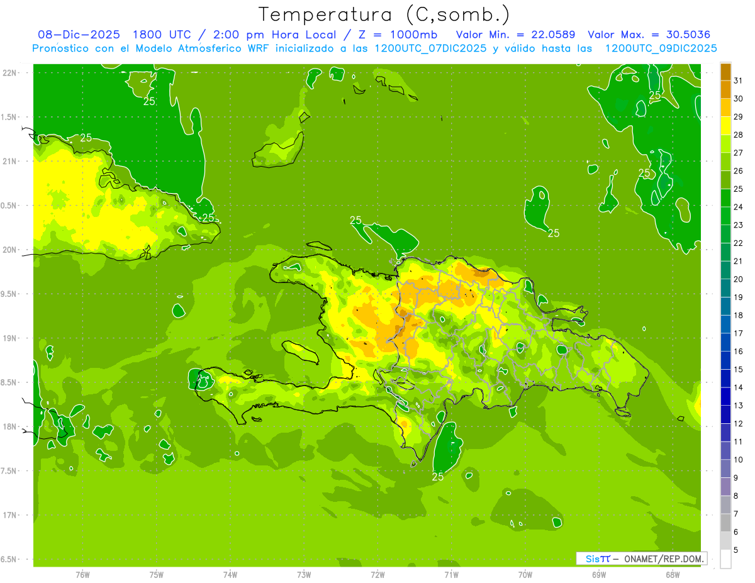Click the legend value "18"
Viewport: 755px width, 583px height.
[x=738, y=315]
